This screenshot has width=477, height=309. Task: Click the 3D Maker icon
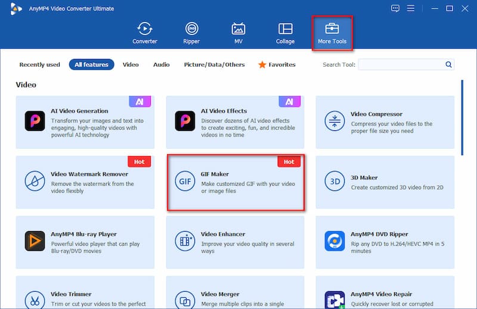pos(334,181)
